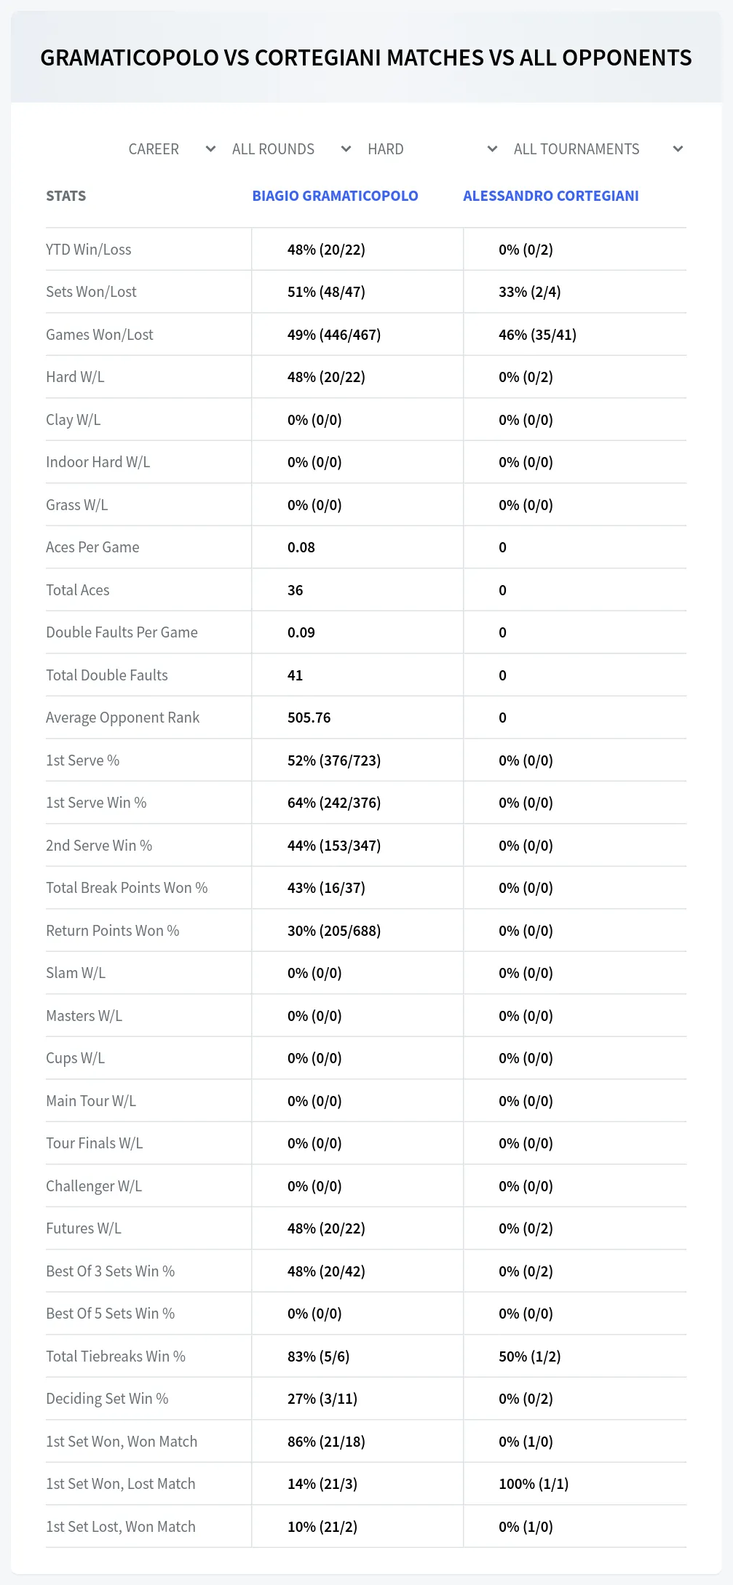This screenshot has height=1585, width=733.
Task: Click the Return Points Won % label
Action: (113, 931)
